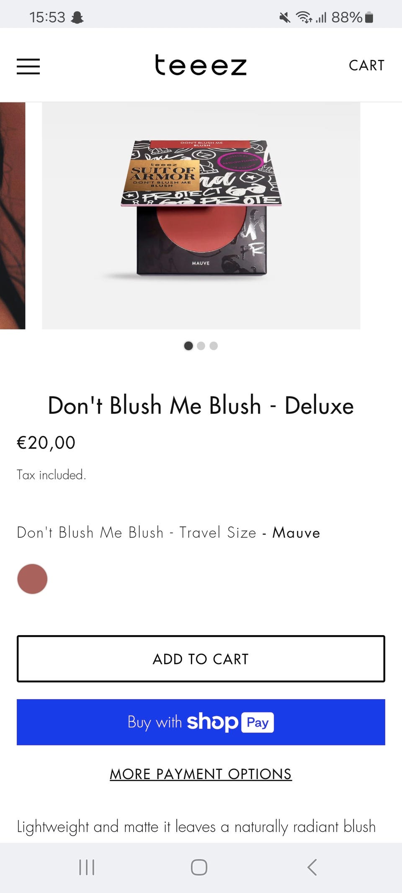Open the hamburger navigation menu
Image resolution: width=402 pixels, height=893 pixels.
pos(28,66)
